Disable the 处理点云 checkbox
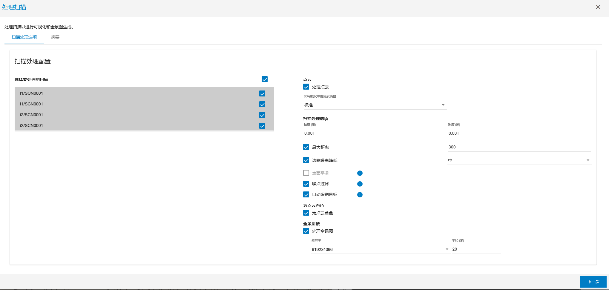This screenshot has width=609, height=290. click(x=306, y=87)
